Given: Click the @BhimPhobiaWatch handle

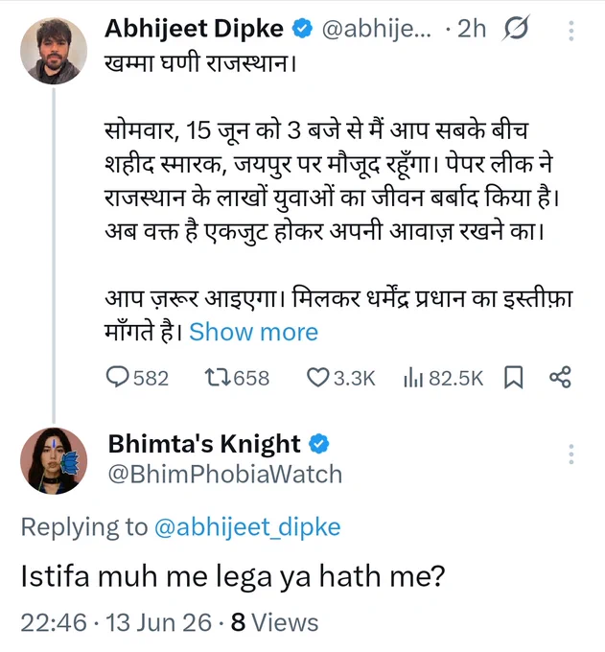Looking at the screenshot, I should point(225,474).
